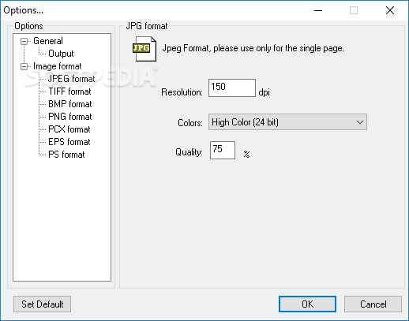Collapse the Image format tree node
The image size is (409, 321).
coord(24,66)
